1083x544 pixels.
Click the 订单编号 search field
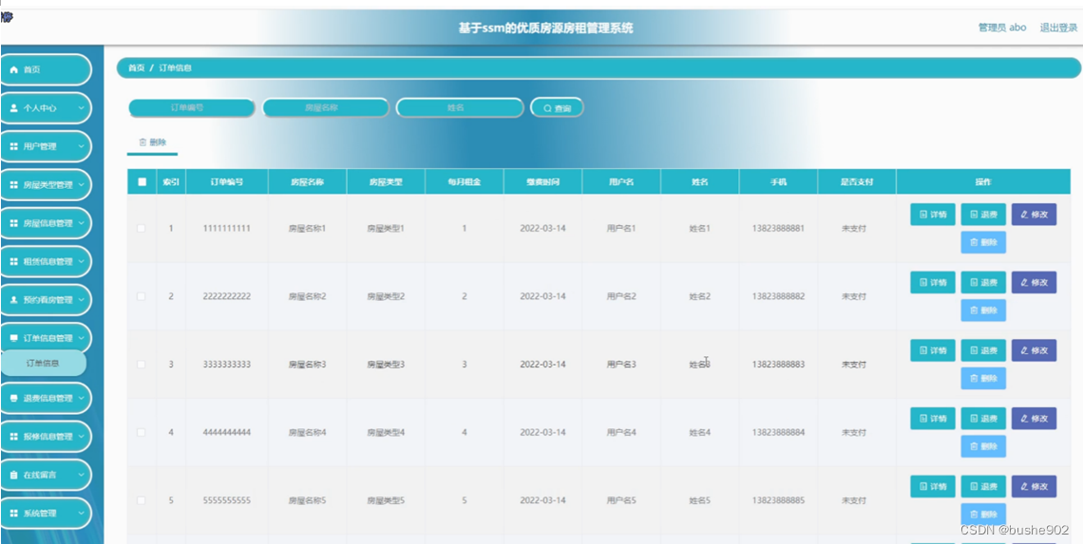(191, 107)
